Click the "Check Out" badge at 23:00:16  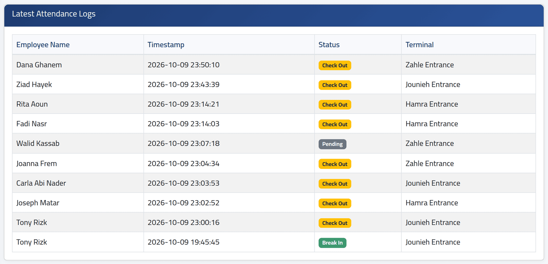(x=335, y=223)
